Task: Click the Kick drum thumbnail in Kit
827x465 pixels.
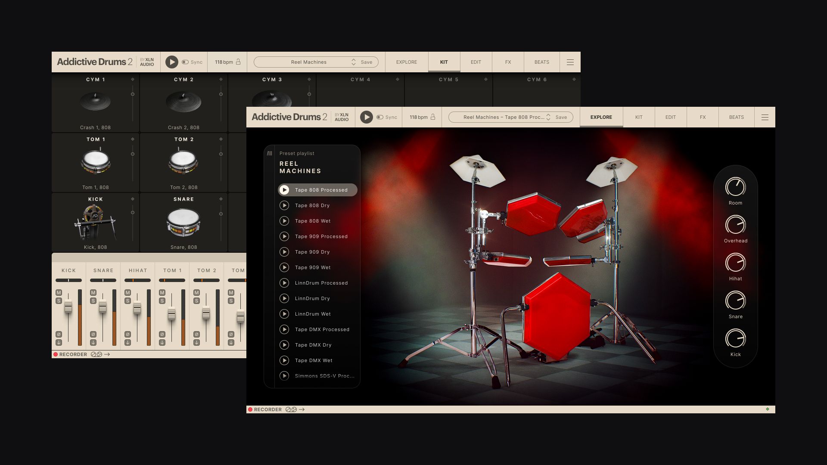Action: 95,222
